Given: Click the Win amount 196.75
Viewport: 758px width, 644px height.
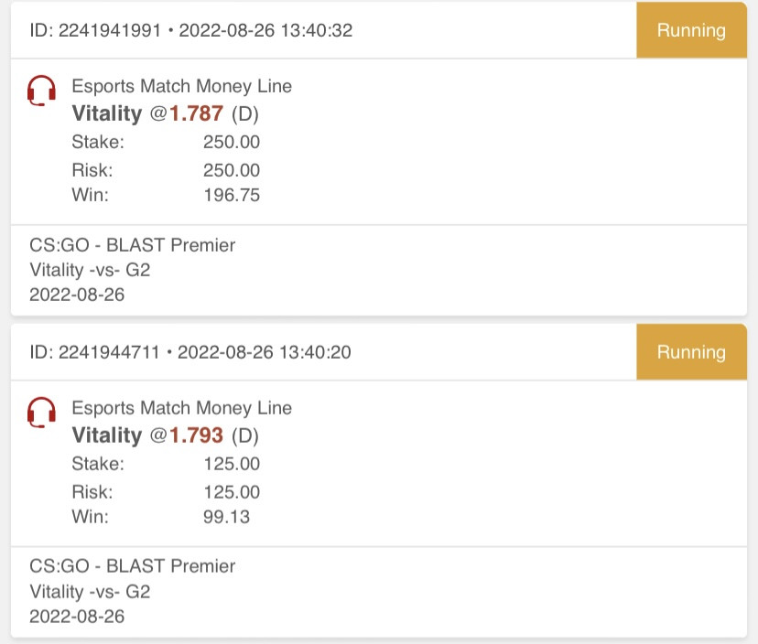Looking at the screenshot, I should 232,195.
